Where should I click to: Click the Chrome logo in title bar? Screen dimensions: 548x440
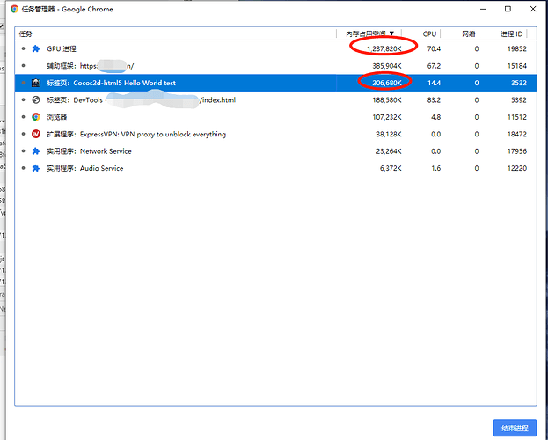coord(14,9)
